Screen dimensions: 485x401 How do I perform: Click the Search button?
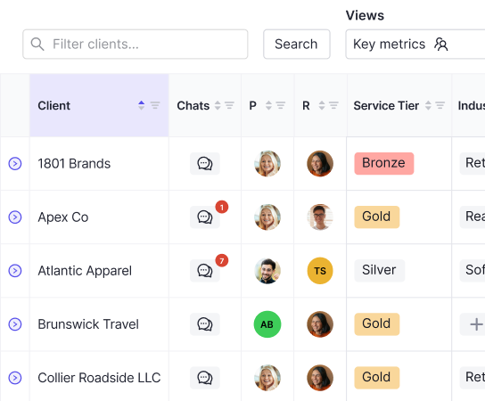297,44
